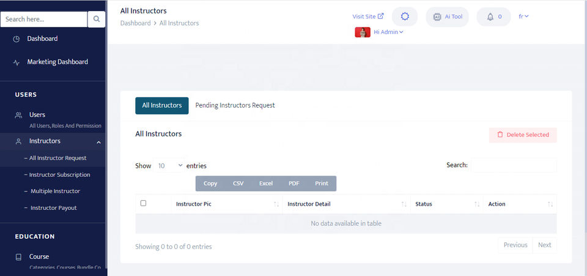
Task: Collapse the Instructors sidebar menu
Action: click(98, 142)
